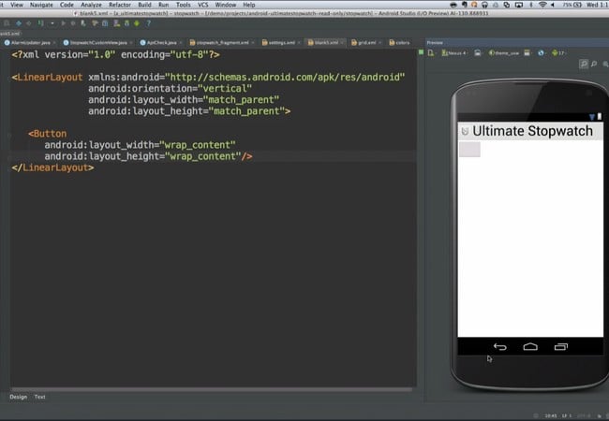Click the schemas.android.com URL string
This screenshot has width=609, height=421.
285,77
